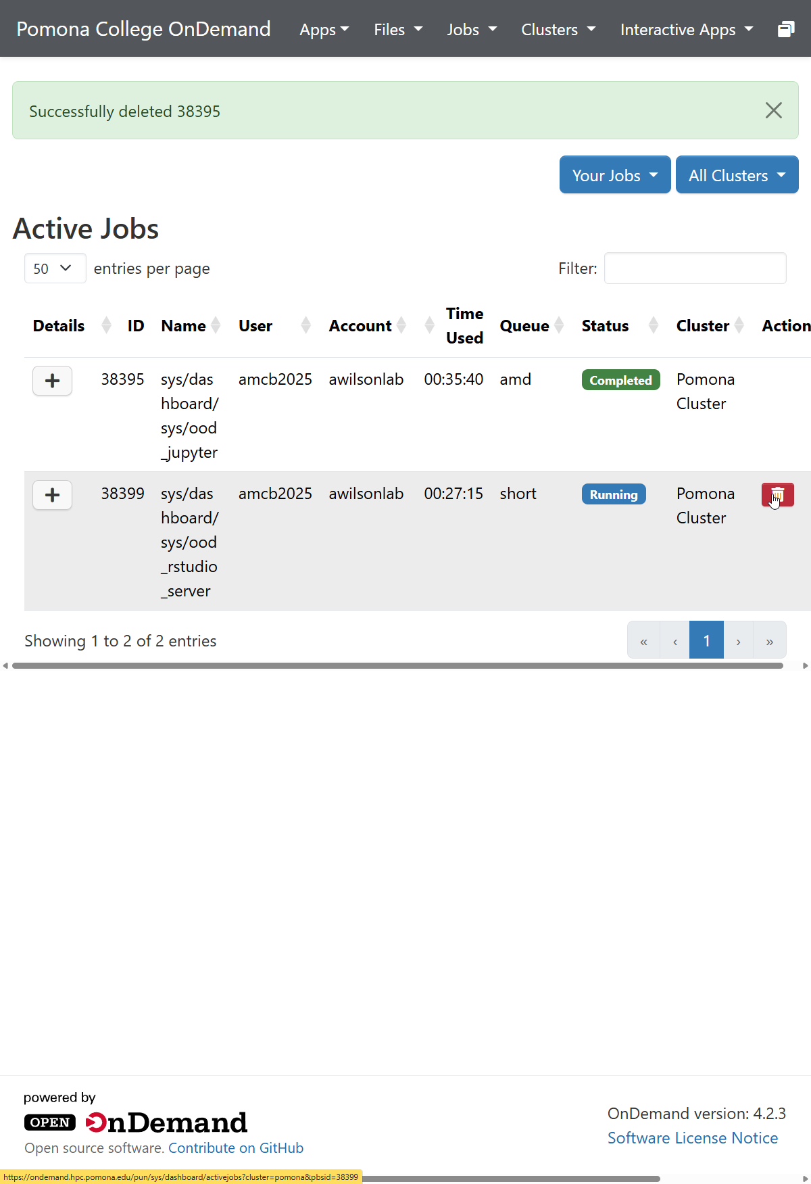Go to next page with › button
This screenshot has height=1184, width=811.
(738, 640)
